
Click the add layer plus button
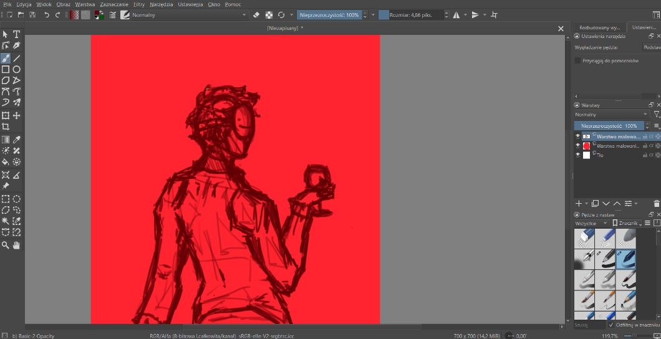[x=579, y=203]
